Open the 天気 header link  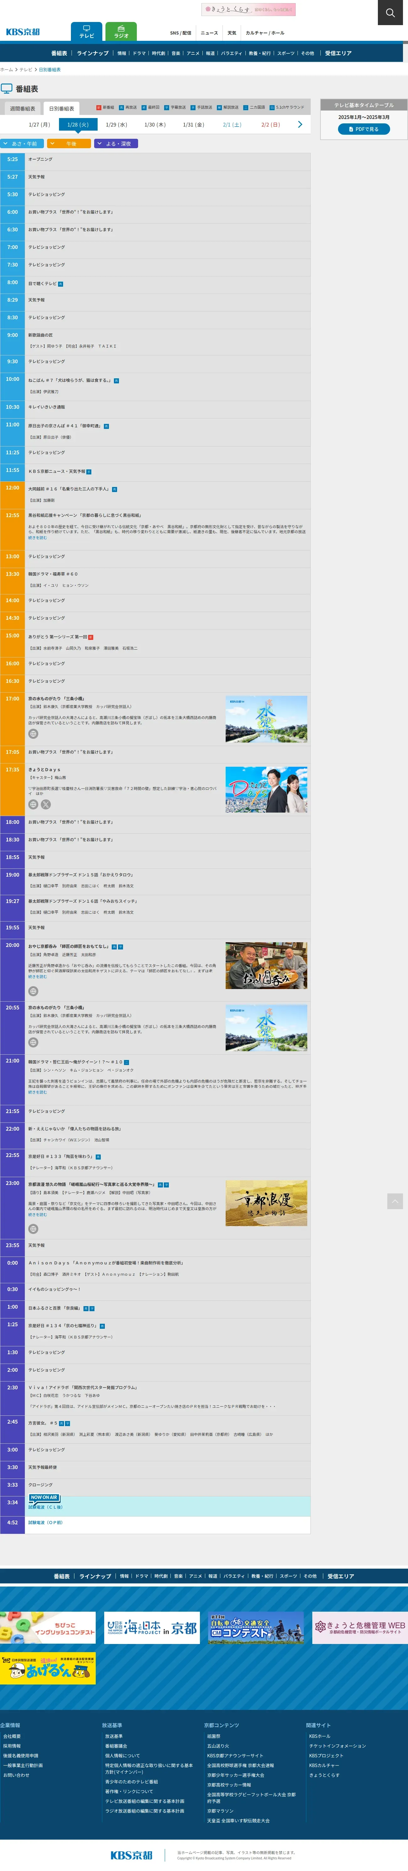232,33
